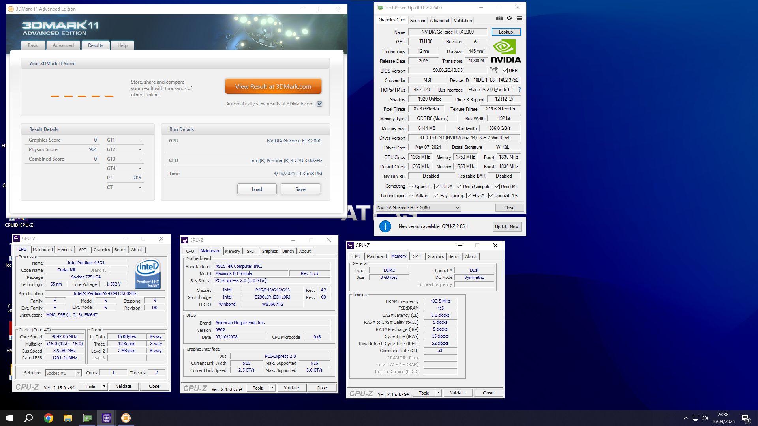The image size is (758, 426).
Task: Open Windows search from taskbar
Action: (x=28, y=418)
